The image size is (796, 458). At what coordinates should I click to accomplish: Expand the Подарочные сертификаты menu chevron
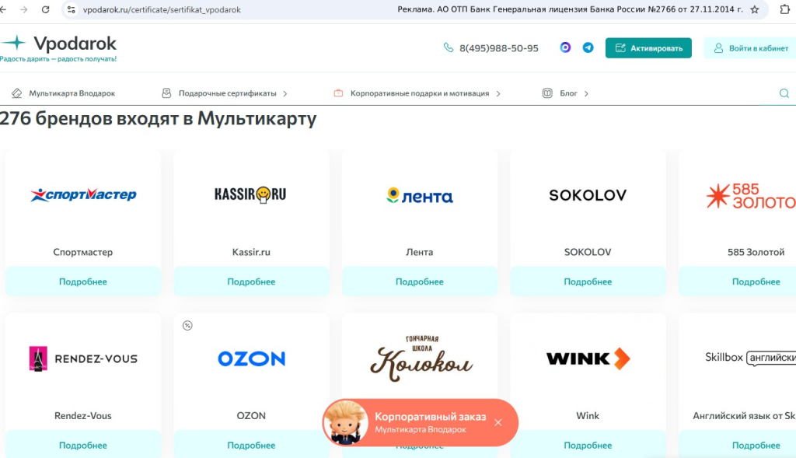[287, 92]
